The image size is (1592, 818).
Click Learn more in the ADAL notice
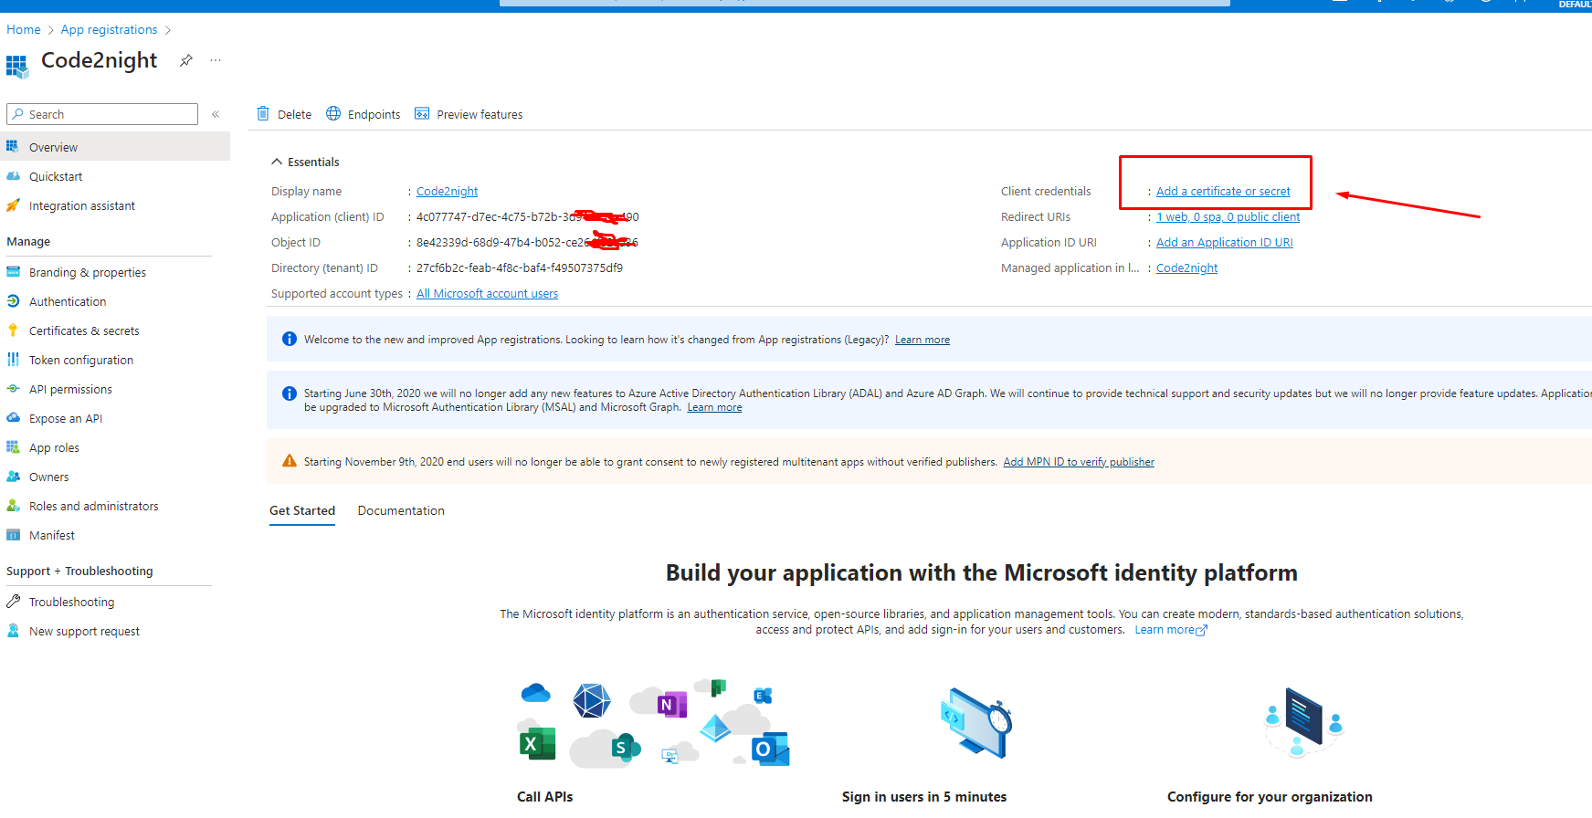pyautogui.click(x=714, y=407)
